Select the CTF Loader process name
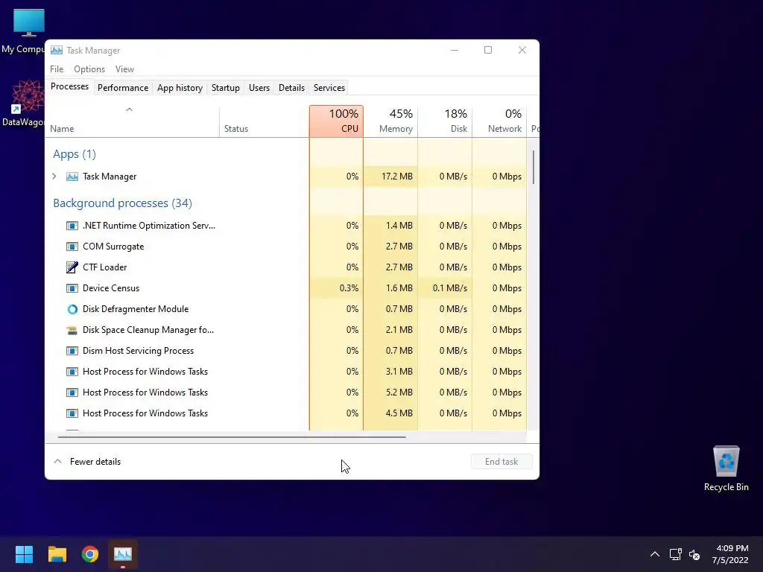 tap(104, 267)
